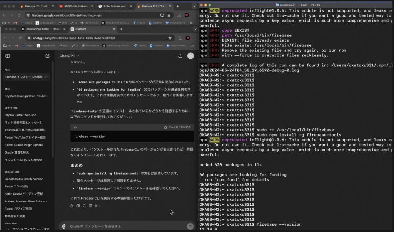This screenshot has height=232, width=394.
Task: Bookmark the chatgpt.com page with star icon
Action: coord(170,38)
